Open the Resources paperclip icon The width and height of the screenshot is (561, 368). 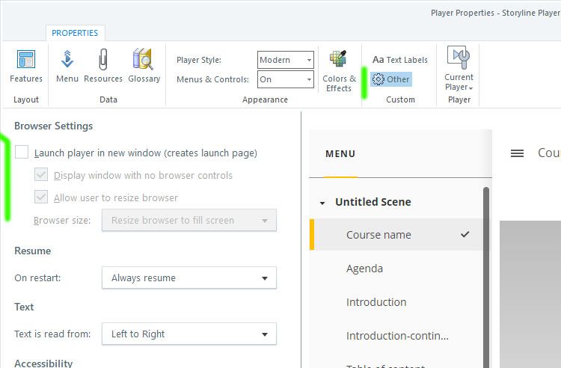click(102, 66)
